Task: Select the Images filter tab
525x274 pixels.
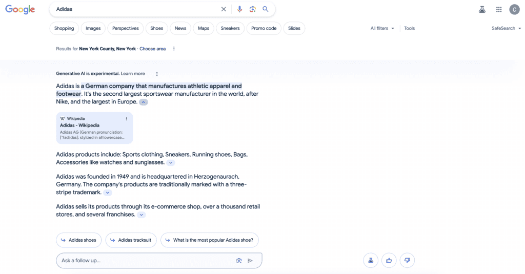Action: click(x=93, y=28)
